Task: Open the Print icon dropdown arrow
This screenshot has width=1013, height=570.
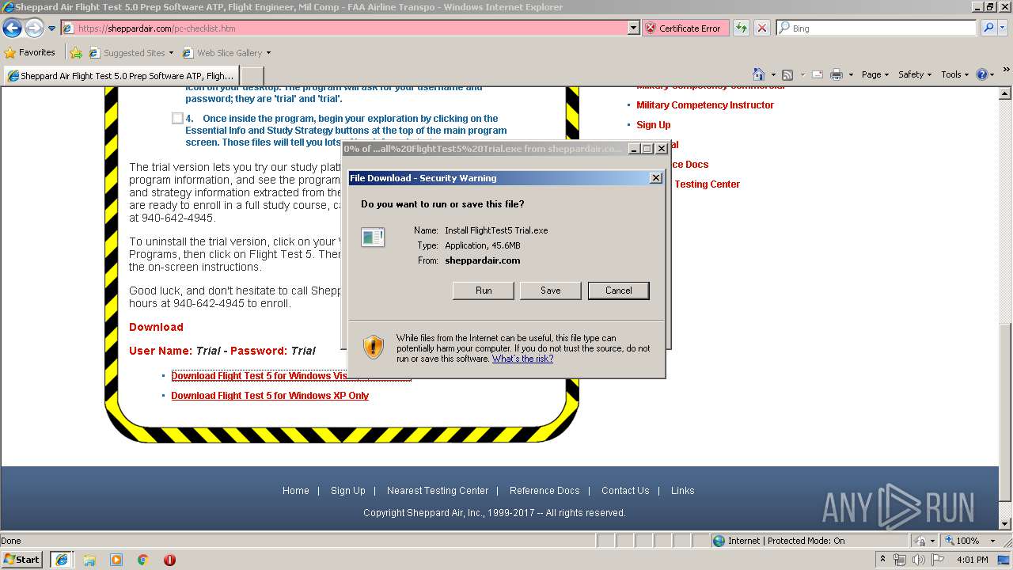Action: [x=851, y=75]
